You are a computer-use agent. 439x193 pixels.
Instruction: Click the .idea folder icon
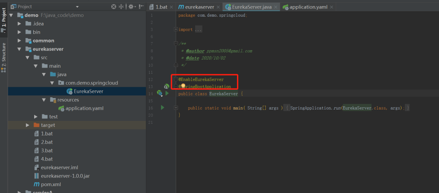click(28, 24)
